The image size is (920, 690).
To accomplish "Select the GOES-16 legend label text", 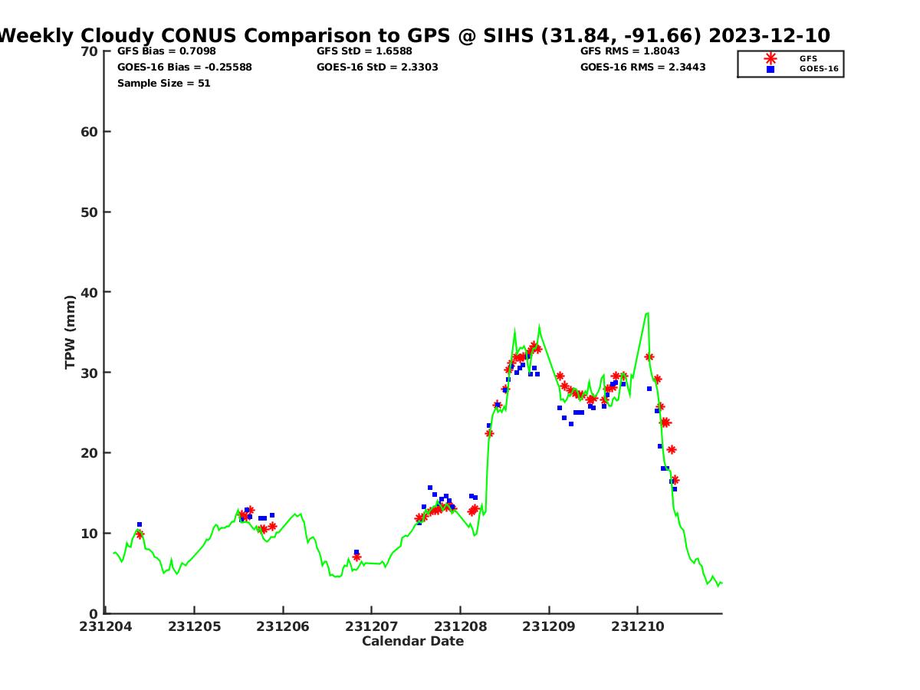I will click(819, 69).
